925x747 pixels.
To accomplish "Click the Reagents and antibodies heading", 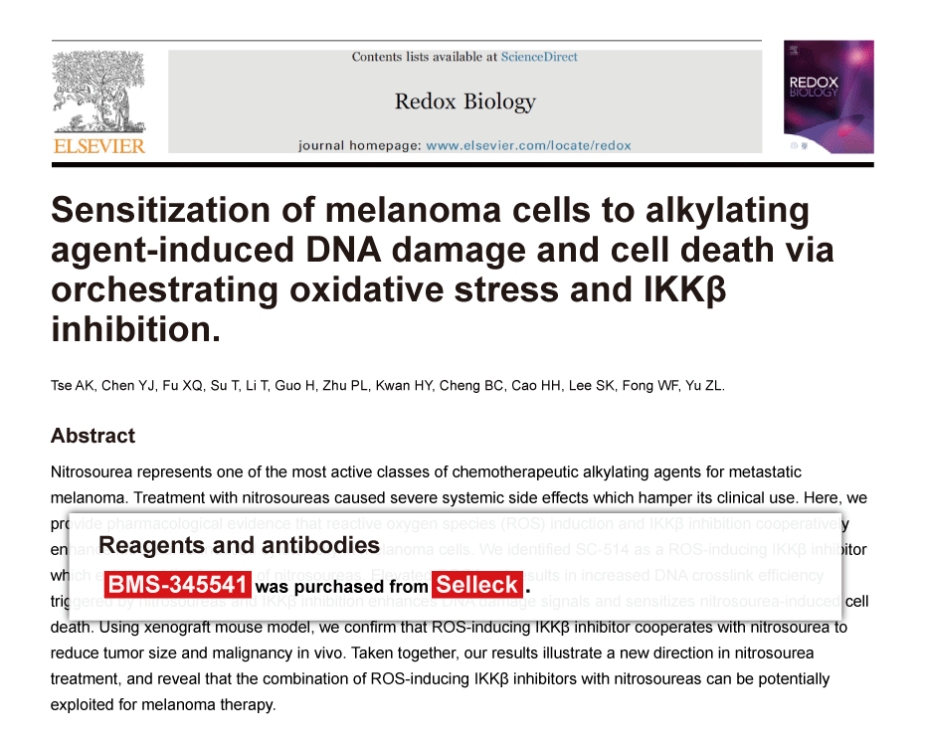I will coord(239,545).
